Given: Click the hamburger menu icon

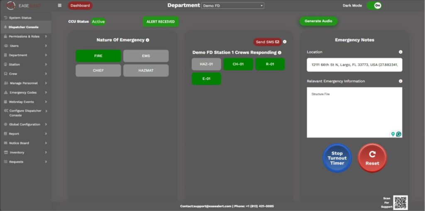Looking at the screenshot, I should pyautogui.click(x=60, y=5).
